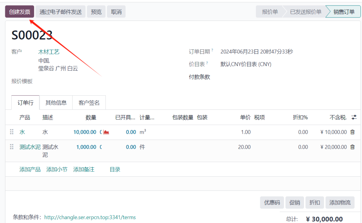Click unit price 1.00 cell

[246, 132]
